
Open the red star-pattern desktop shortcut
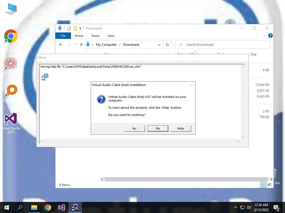tap(11, 66)
